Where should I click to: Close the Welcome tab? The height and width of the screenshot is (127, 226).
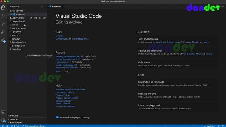click(63, 6)
